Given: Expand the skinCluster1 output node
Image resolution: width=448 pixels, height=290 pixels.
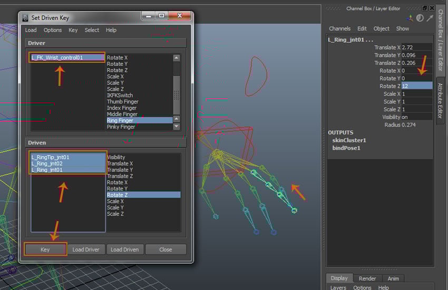Looking at the screenshot, I should coord(349,140).
